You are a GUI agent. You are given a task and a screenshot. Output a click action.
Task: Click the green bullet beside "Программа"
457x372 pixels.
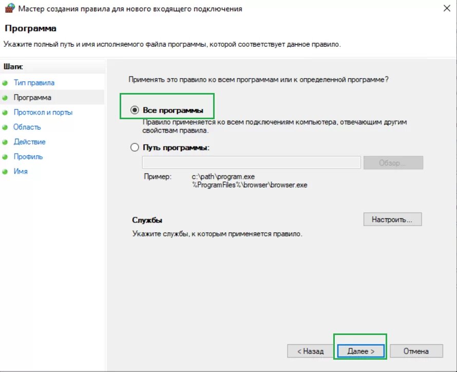[x=5, y=98]
